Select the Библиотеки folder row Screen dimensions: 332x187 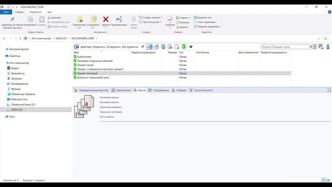pos(182,57)
